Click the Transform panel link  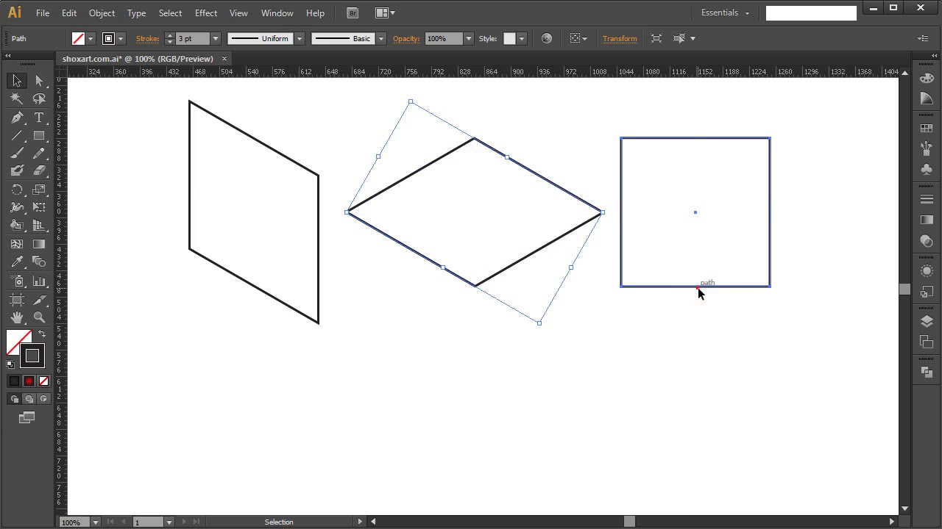[620, 39]
